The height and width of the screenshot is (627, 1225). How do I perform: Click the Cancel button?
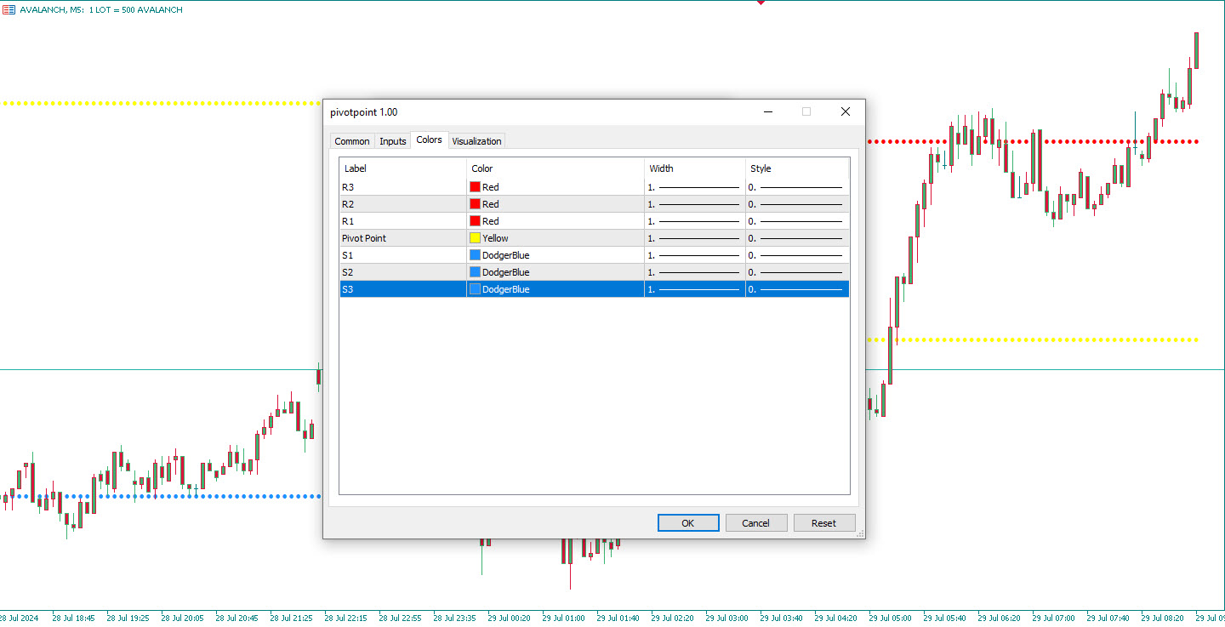pyautogui.click(x=756, y=523)
